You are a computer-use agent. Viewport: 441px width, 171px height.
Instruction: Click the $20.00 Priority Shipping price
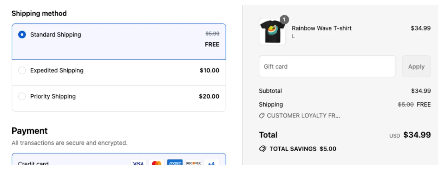tap(209, 96)
